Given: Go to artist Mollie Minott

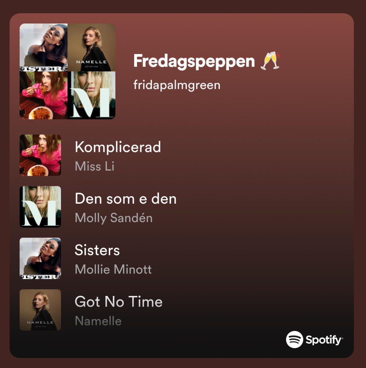Looking at the screenshot, I should pyautogui.click(x=113, y=269).
